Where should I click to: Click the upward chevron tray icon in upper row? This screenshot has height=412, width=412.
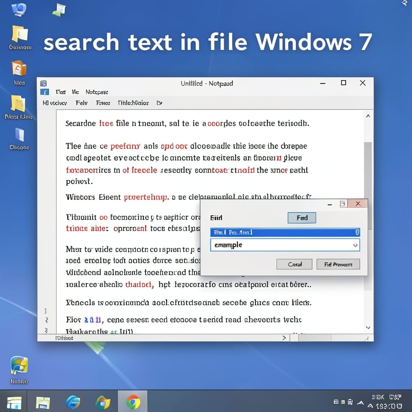point(360,402)
